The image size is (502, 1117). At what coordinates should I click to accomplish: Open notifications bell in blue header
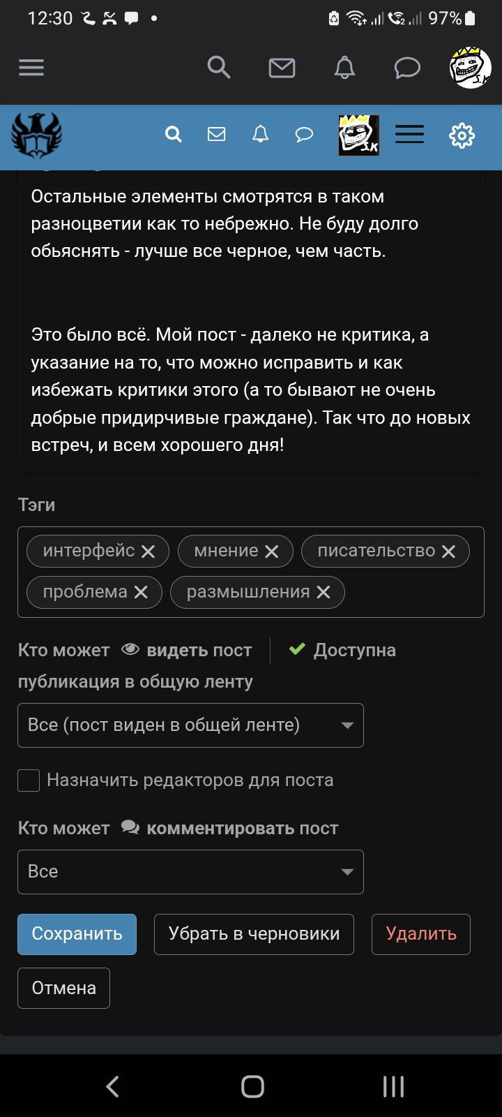pyautogui.click(x=260, y=134)
